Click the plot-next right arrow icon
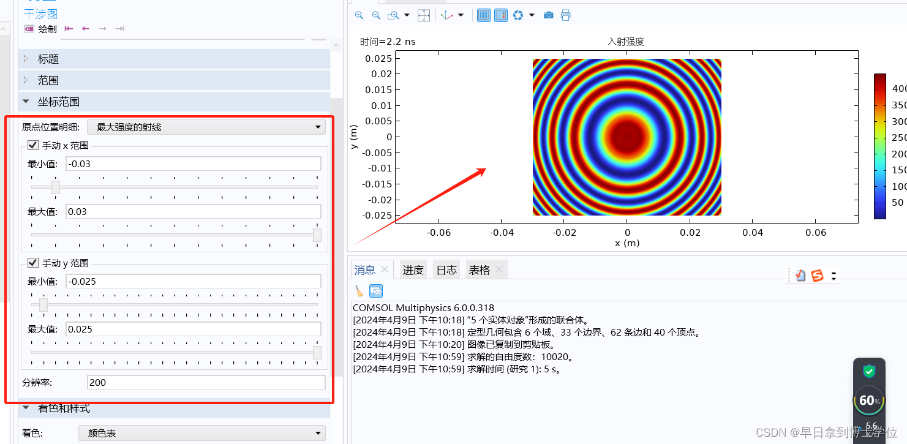Screen dimensions: 907x444 pos(103,29)
